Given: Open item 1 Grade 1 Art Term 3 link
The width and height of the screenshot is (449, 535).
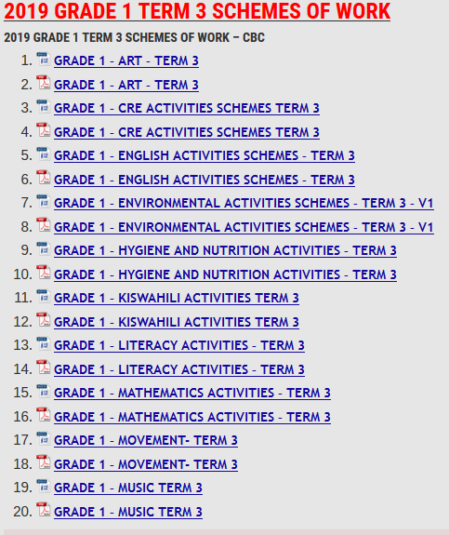Looking at the screenshot, I should 126,60.
